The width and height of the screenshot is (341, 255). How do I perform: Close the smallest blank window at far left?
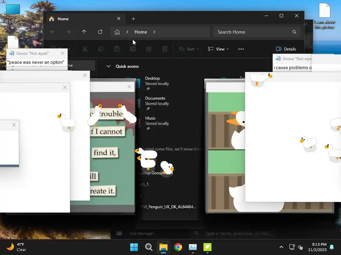[x=14, y=125]
